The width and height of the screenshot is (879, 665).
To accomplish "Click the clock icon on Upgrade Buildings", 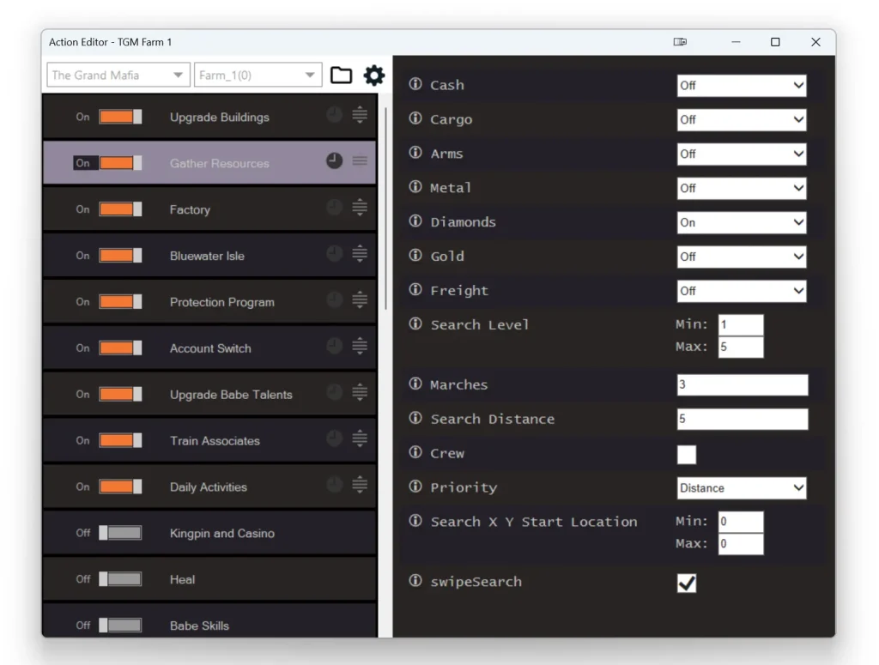I will pyautogui.click(x=334, y=115).
